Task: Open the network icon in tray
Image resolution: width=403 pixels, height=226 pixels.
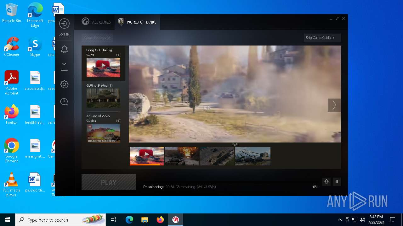Action: click(x=355, y=220)
